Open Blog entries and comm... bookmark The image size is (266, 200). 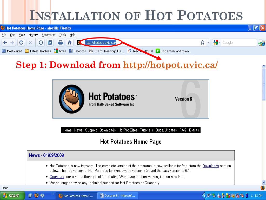coord(173,51)
